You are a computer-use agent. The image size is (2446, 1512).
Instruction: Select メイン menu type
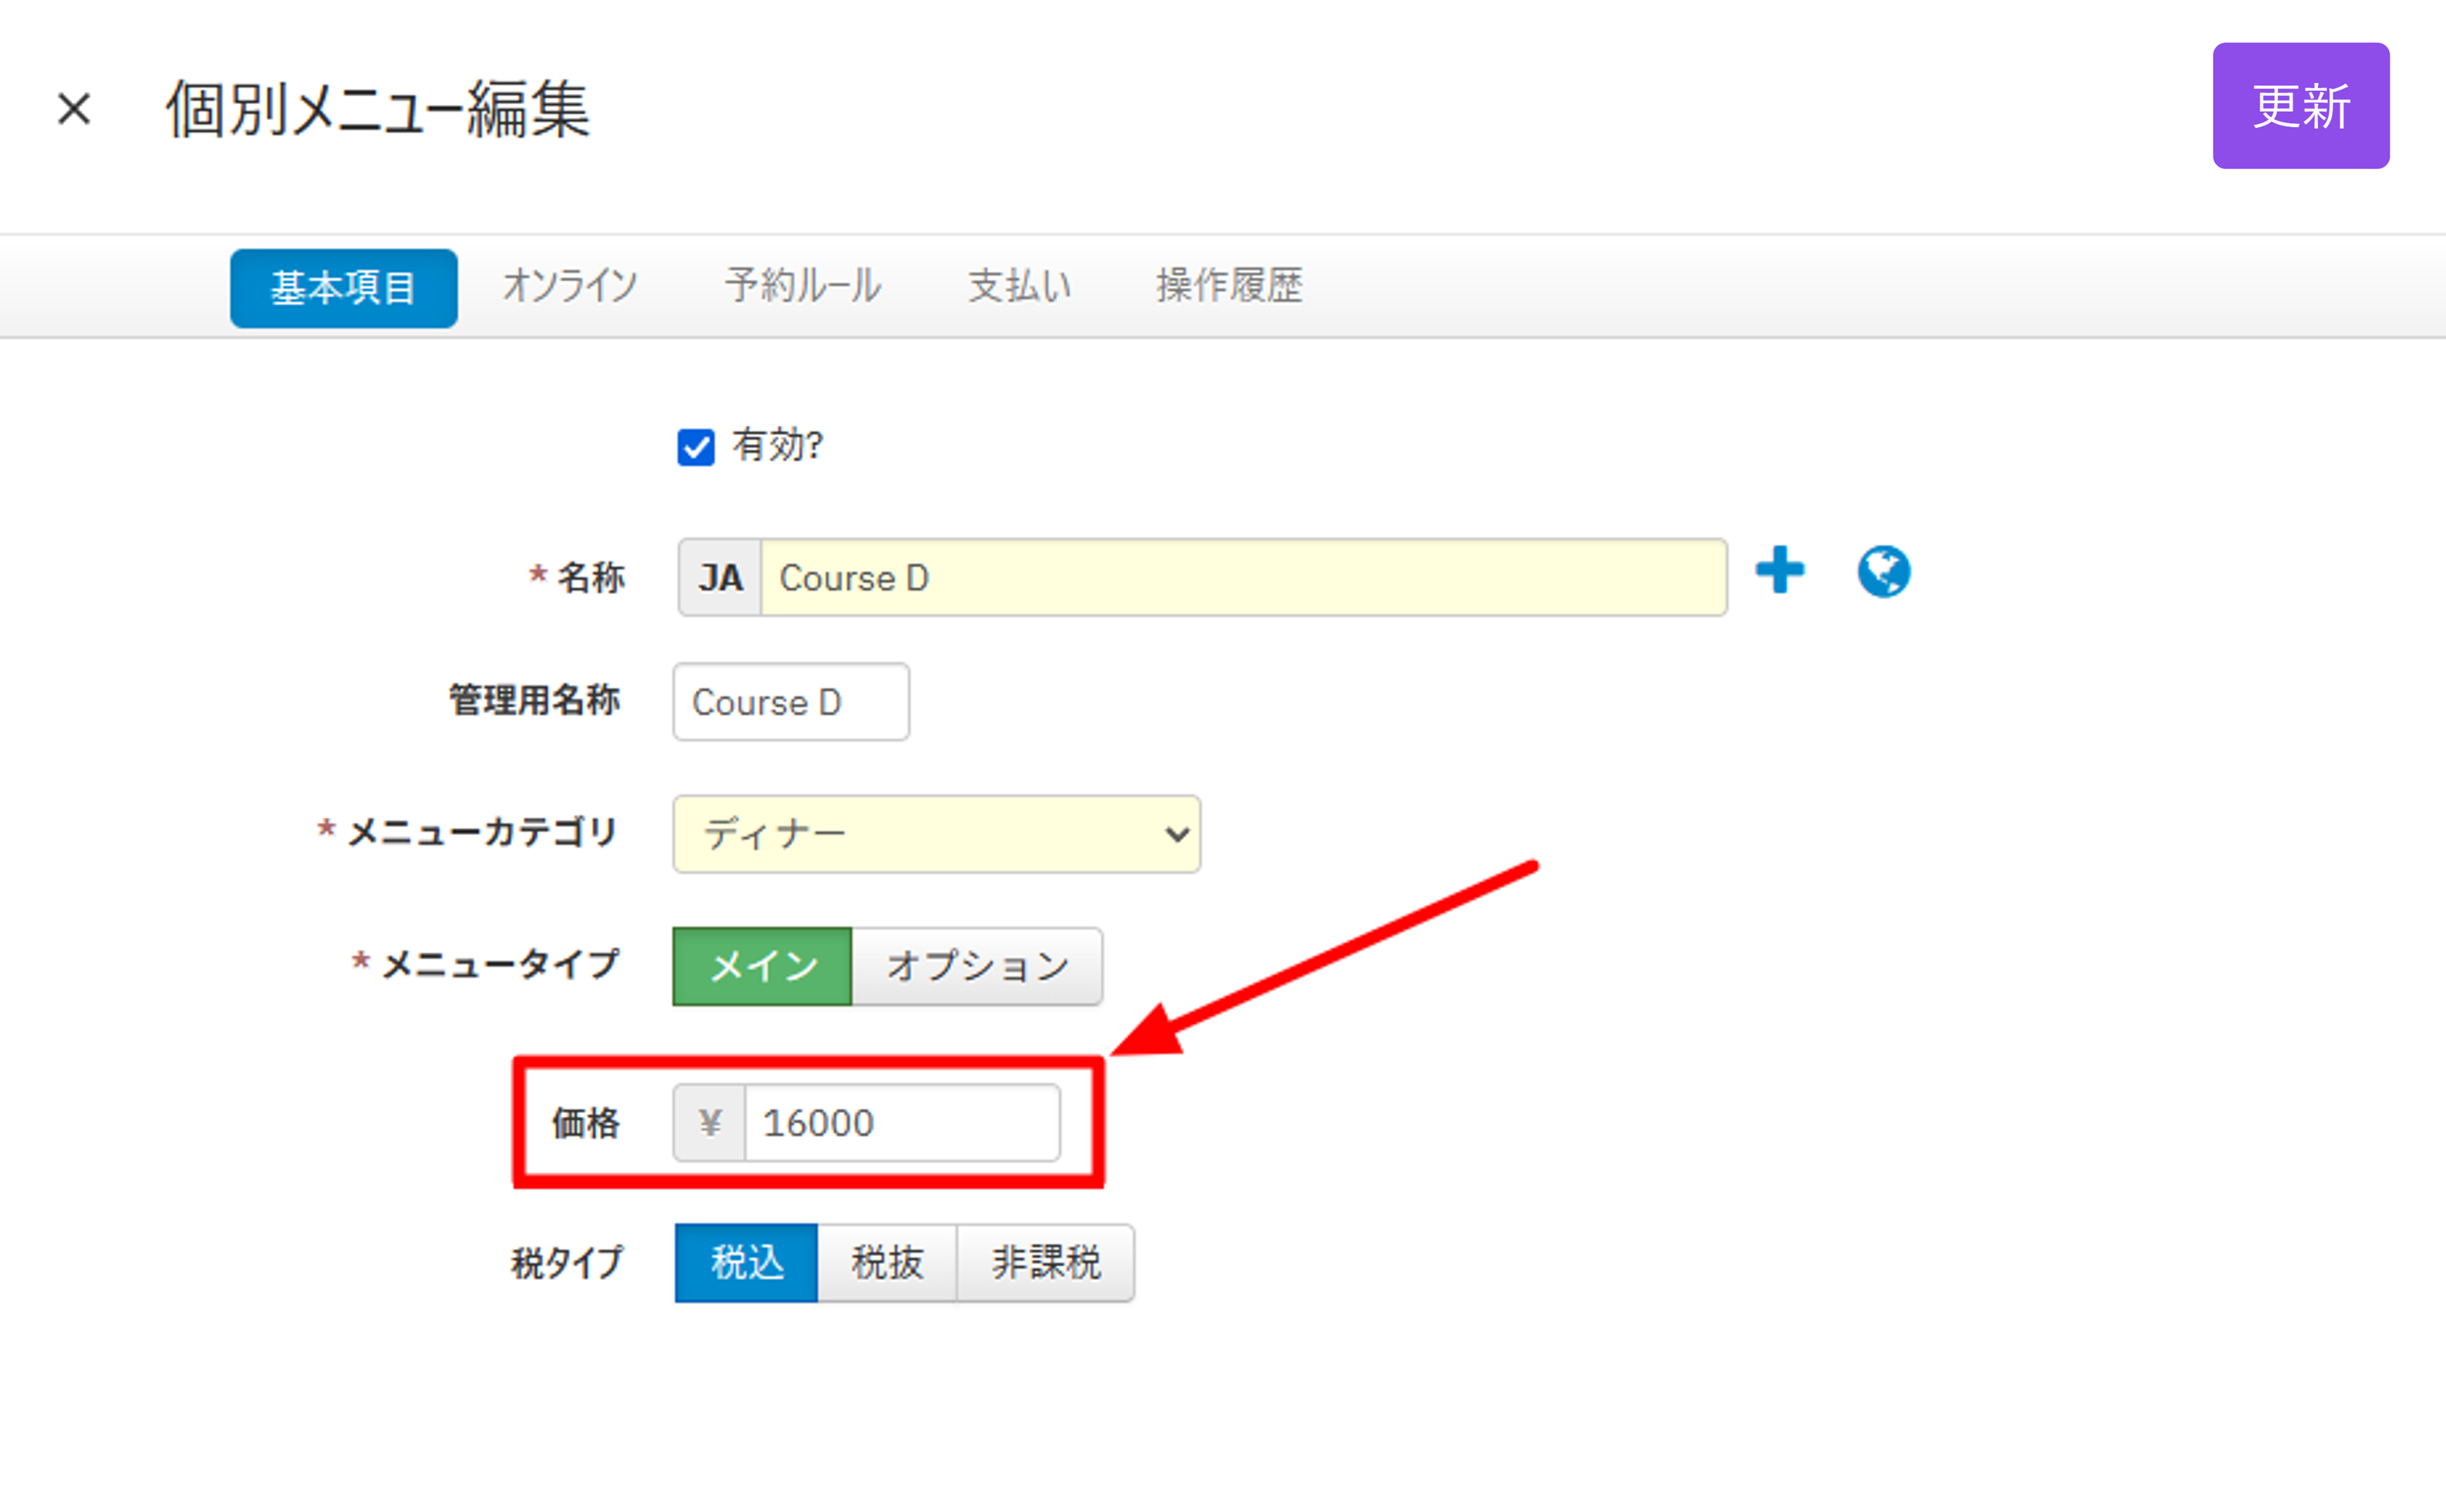pyautogui.click(x=762, y=966)
